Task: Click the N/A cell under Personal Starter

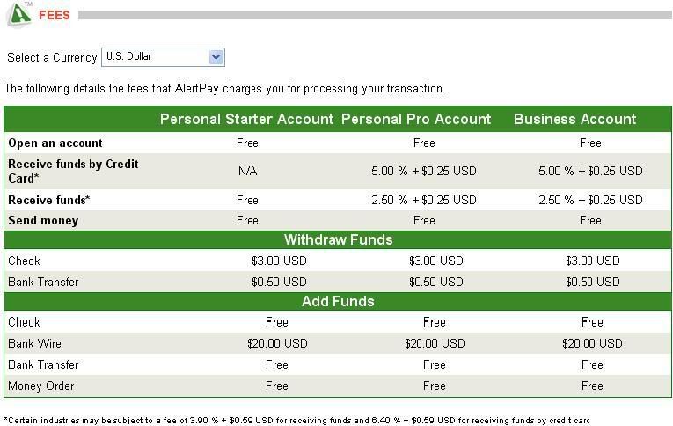Action: (x=248, y=171)
